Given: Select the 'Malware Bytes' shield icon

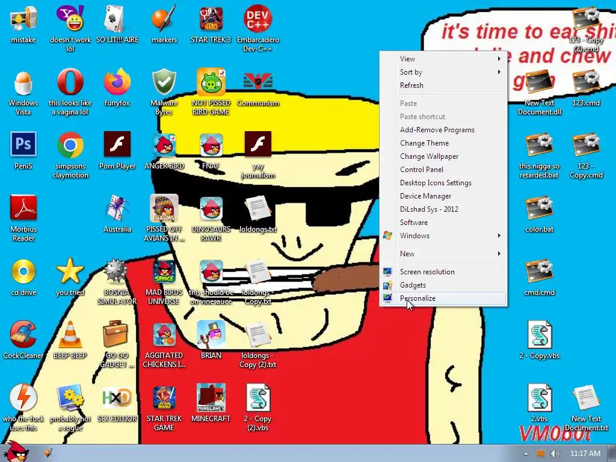Looking at the screenshot, I should (x=164, y=82).
